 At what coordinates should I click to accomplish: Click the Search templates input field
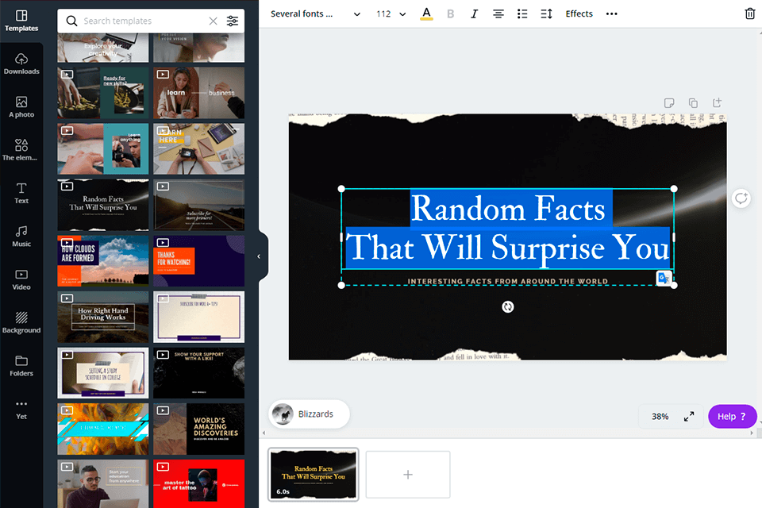[139, 21]
